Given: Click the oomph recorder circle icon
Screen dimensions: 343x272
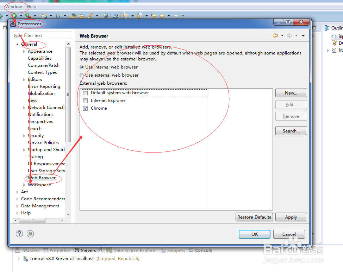Looking at the screenshot, I should (30, 234).
